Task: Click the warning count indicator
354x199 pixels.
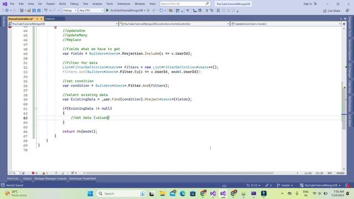Action: pyautogui.click(x=45, y=173)
